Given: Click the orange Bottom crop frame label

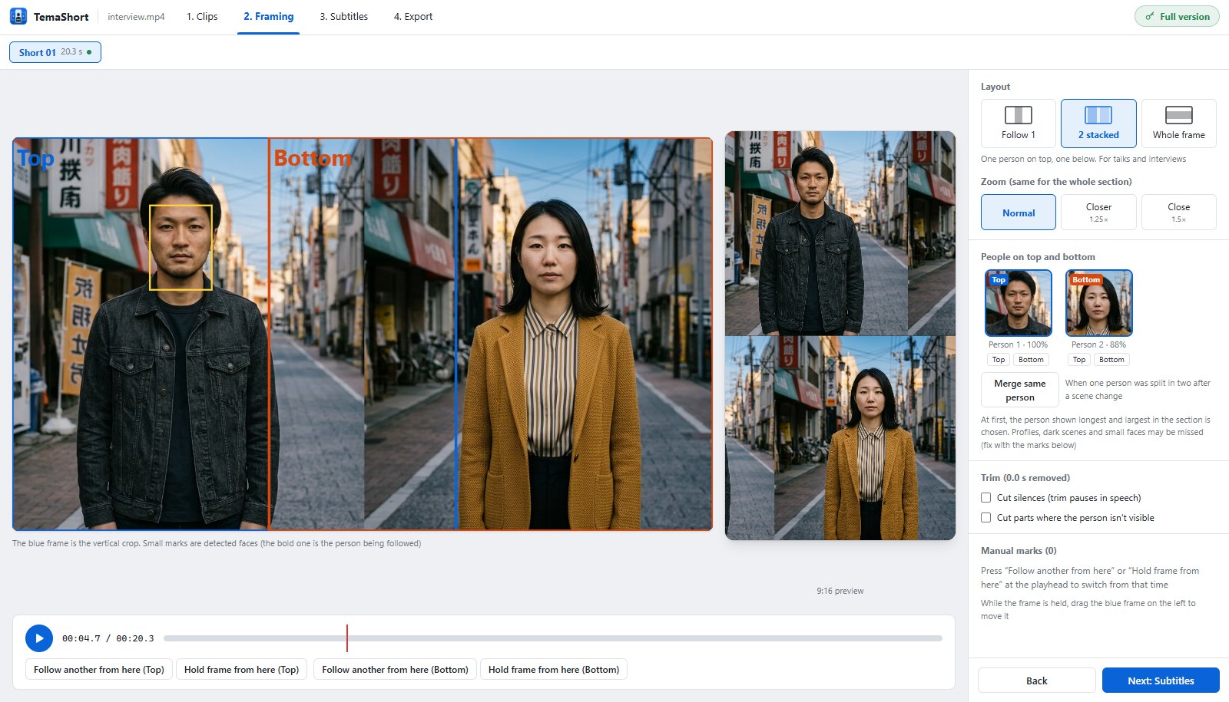Looking at the screenshot, I should coord(312,158).
